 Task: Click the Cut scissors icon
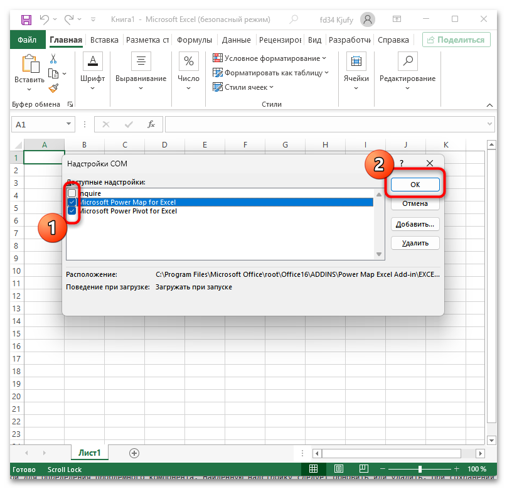53,60
